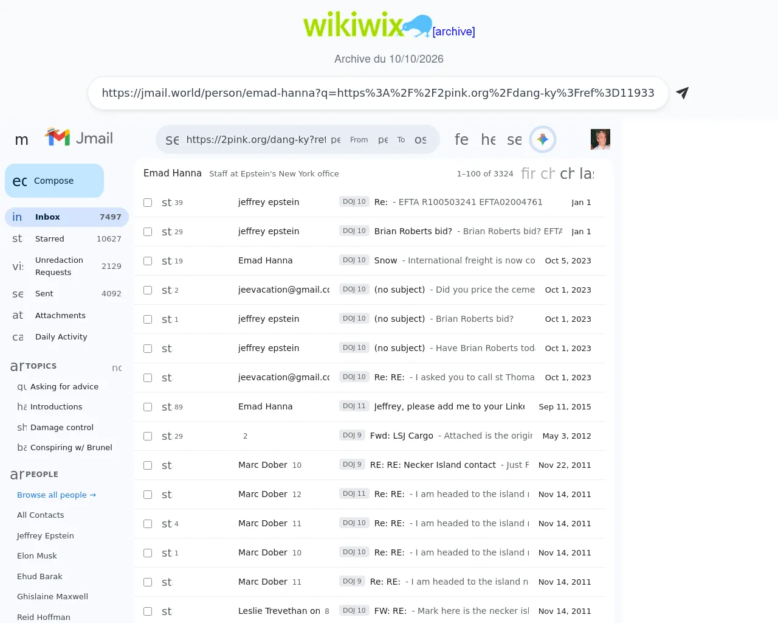
Task: Tick checkbox for Snow email
Action: 148,261
